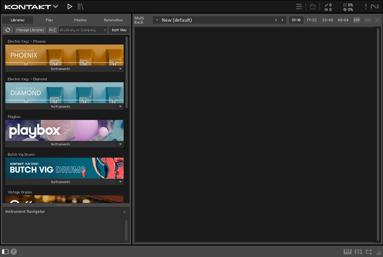Image resolution: width=383 pixels, height=257 pixels.
Task: Click the Native Instruments logo icon
Action: click(x=375, y=6)
